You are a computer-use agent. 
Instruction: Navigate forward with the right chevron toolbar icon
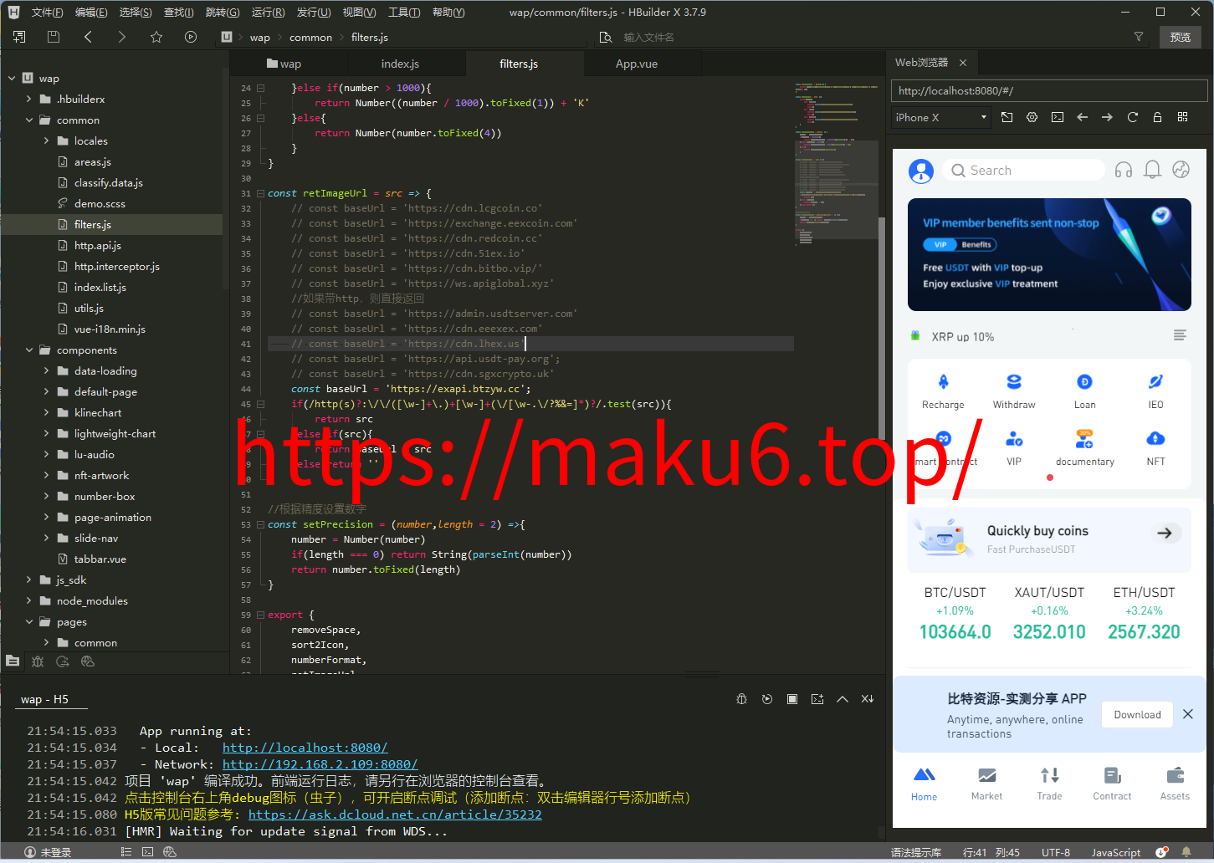point(122,37)
